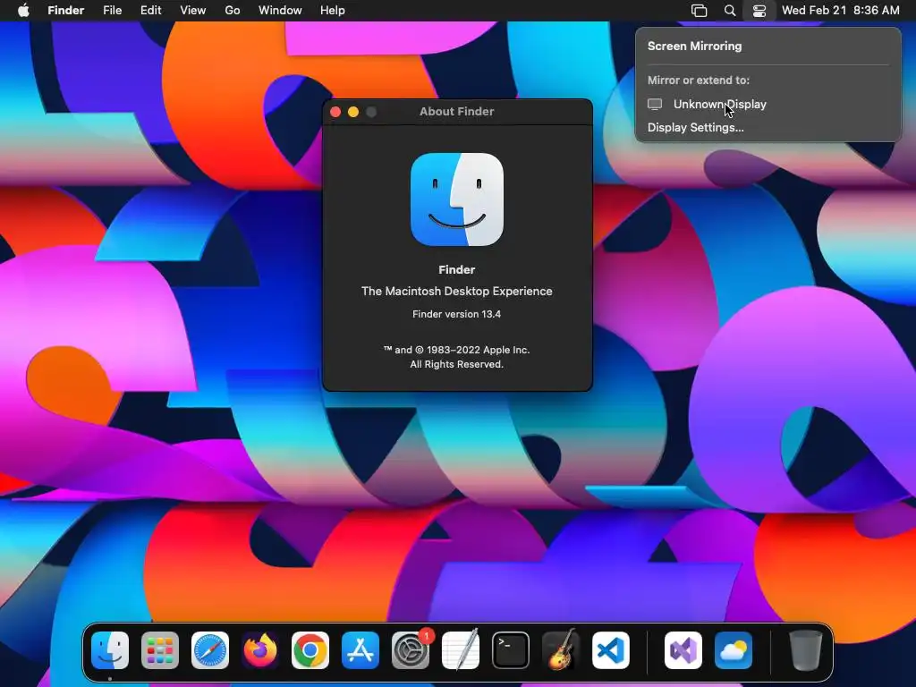Image resolution: width=916 pixels, height=687 pixels.
Task: Select Unknown Display to mirror
Action: click(768, 104)
